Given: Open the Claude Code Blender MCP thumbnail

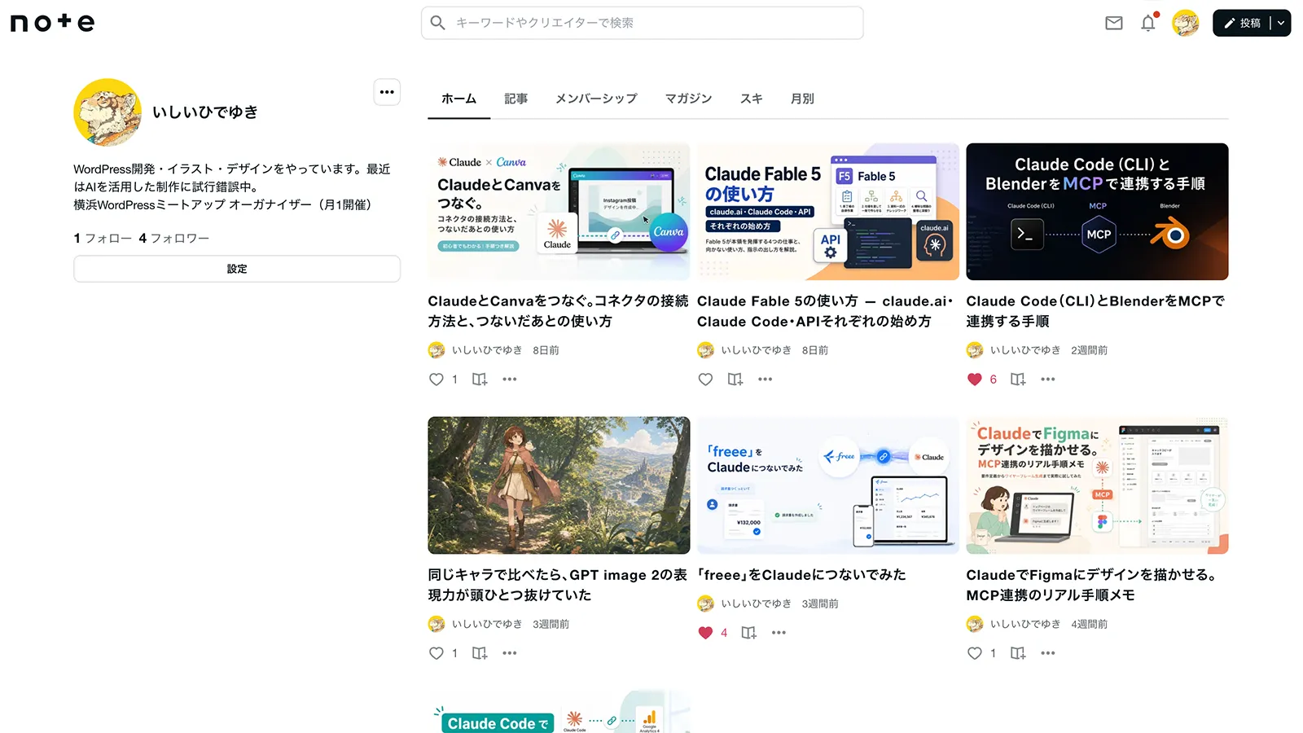Looking at the screenshot, I should click(x=1097, y=212).
